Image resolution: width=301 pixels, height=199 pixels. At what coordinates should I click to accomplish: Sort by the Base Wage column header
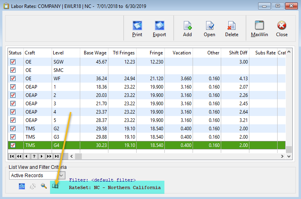pos(95,53)
